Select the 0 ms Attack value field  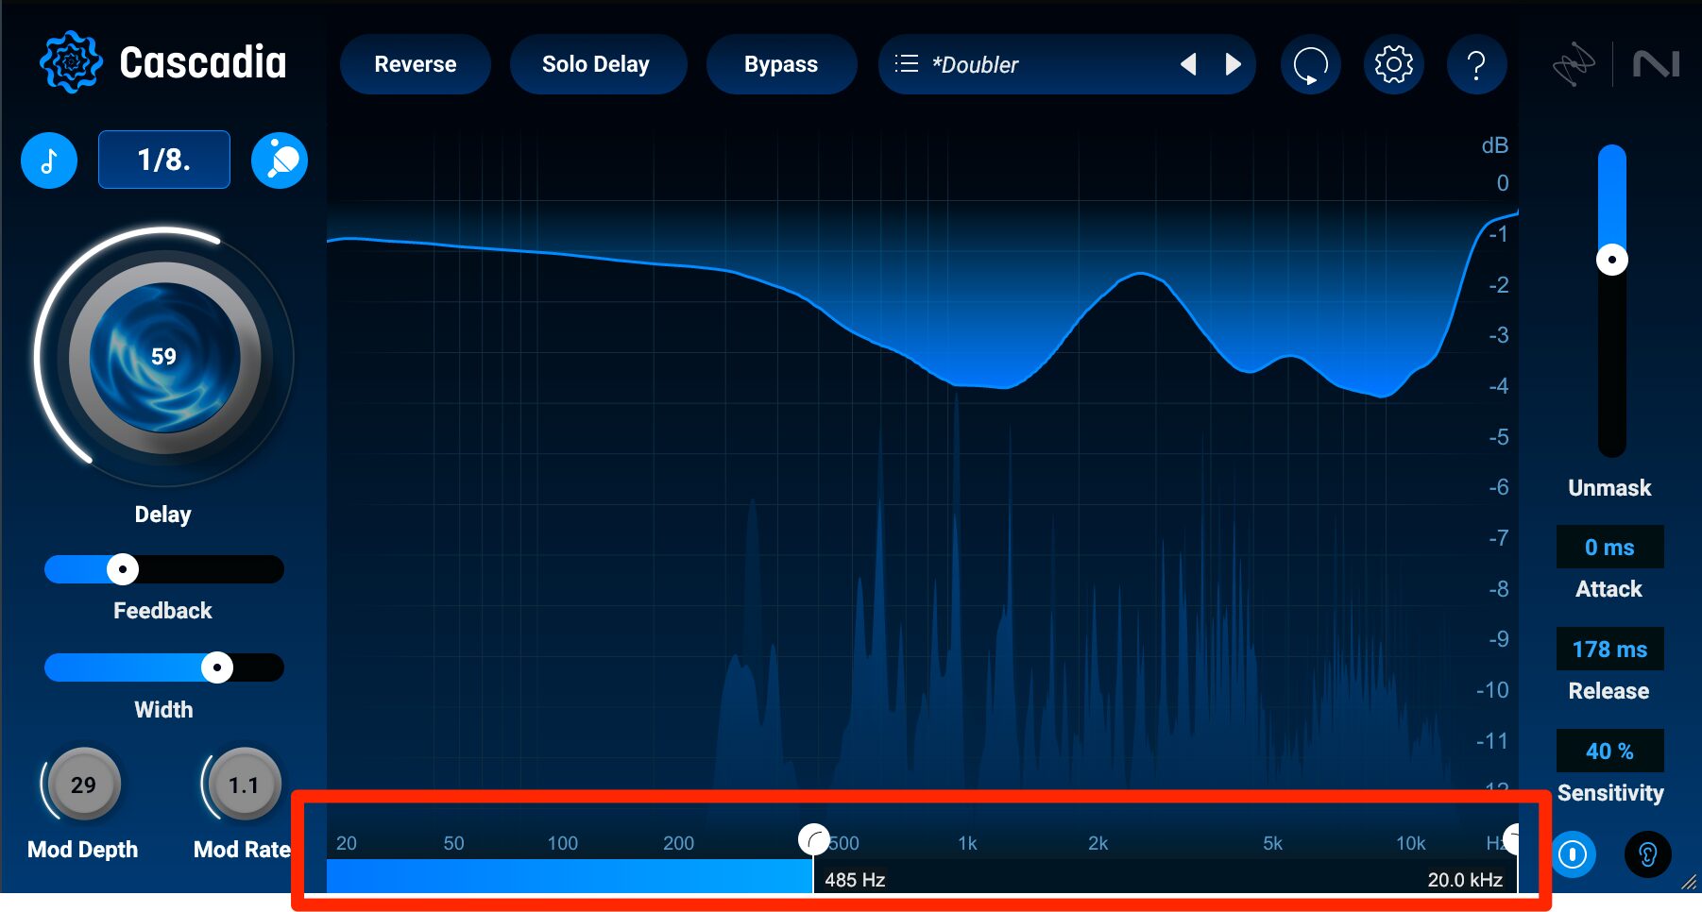1609,548
